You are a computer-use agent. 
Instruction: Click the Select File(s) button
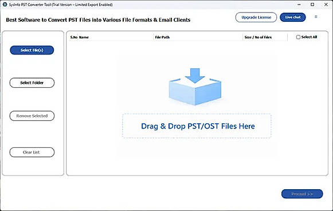pos(32,50)
